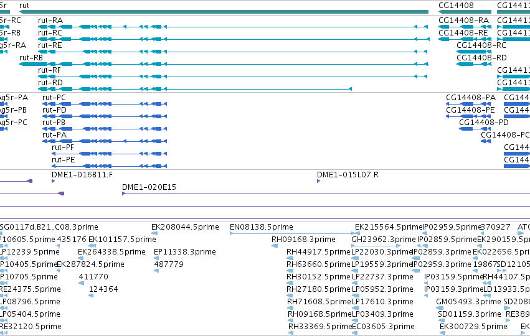Viewport: 530px width, 336px height.
Task: Click EST IP03159.5prime
Action: click(453, 277)
